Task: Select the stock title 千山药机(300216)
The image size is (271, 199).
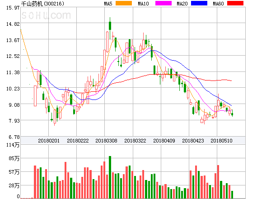Action: click(x=42, y=4)
